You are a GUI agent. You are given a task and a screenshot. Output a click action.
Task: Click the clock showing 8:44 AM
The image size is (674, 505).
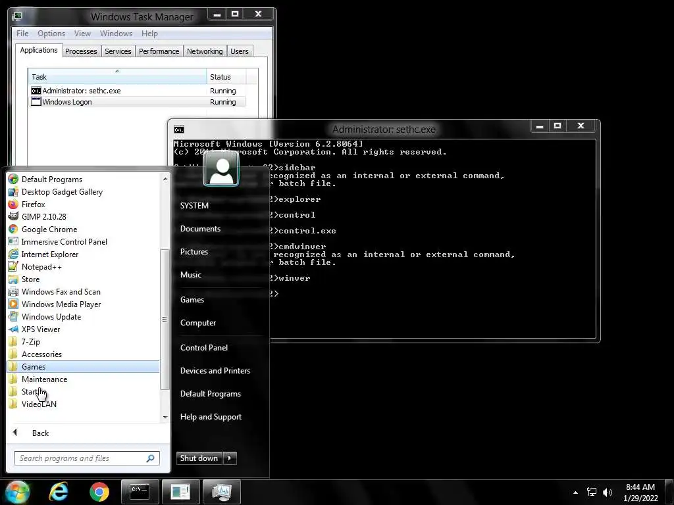[640, 487]
